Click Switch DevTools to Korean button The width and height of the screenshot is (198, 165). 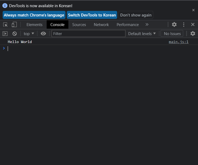pyautogui.click(x=92, y=15)
